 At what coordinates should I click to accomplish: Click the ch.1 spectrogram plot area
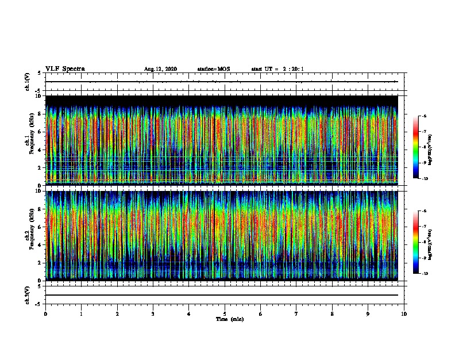point(222,140)
